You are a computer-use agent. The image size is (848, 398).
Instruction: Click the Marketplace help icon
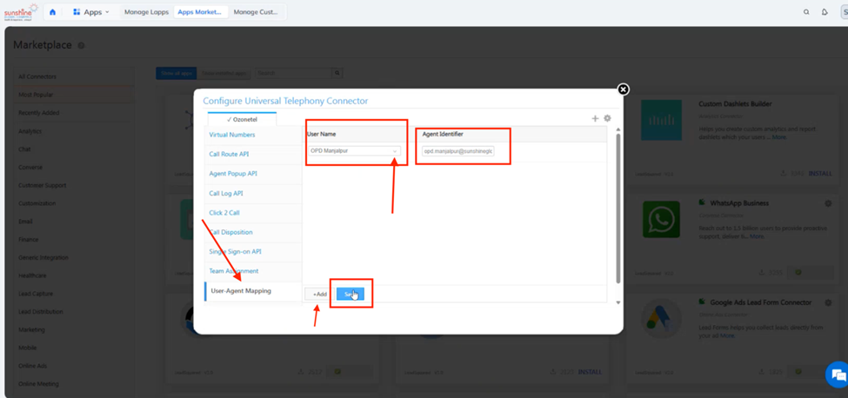click(x=81, y=45)
